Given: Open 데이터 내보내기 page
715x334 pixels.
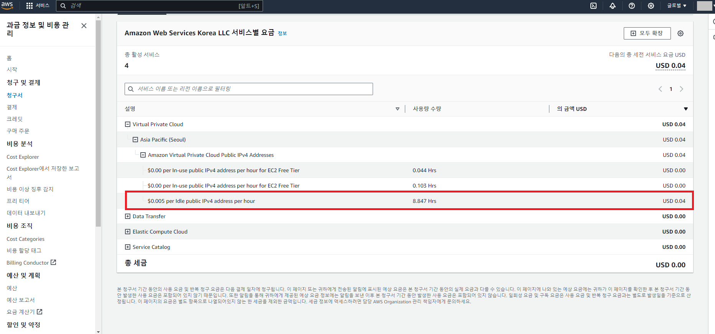Looking at the screenshot, I should pyautogui.click(x=26, y=213).
